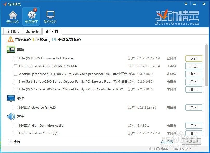Click the 等3个设备 text in PCI Express row
The width and height of the screenshot is (210, 153).
tap(120, 81)
